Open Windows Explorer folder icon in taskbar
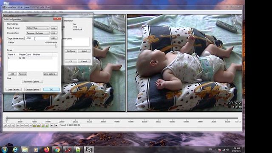Image resolution: width=272 pixels, height=153 pixels. [25, 150]
